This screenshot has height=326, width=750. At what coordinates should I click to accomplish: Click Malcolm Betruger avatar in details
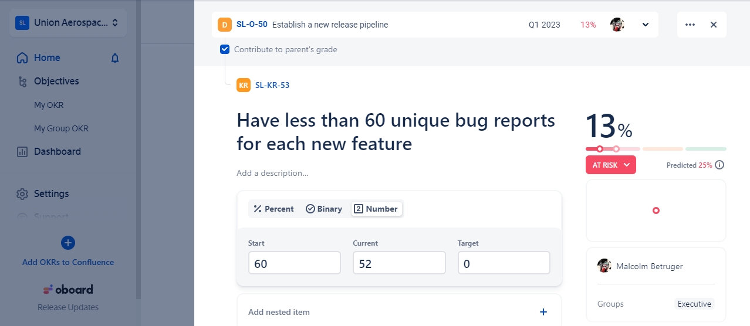[604, 266]
